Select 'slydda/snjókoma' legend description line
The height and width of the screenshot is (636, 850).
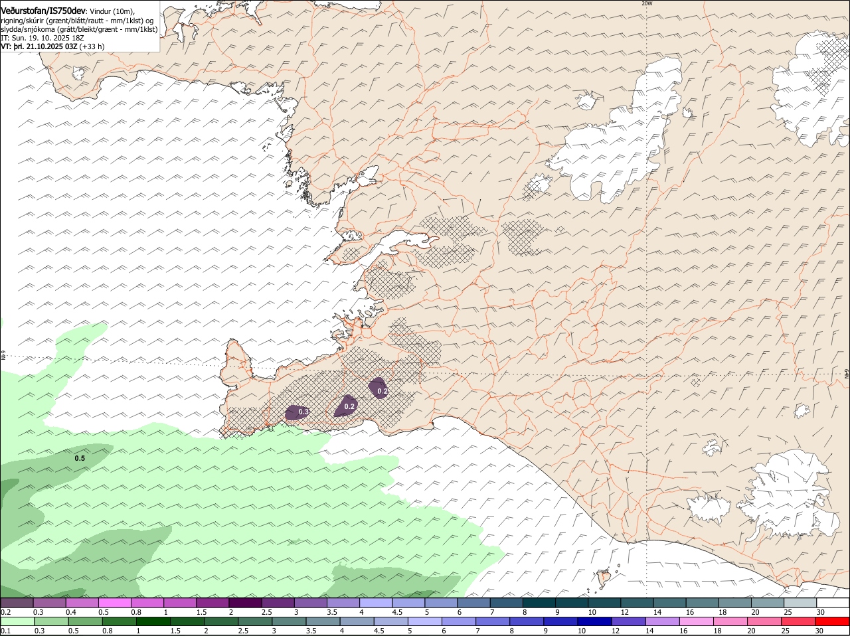(79, 29)
